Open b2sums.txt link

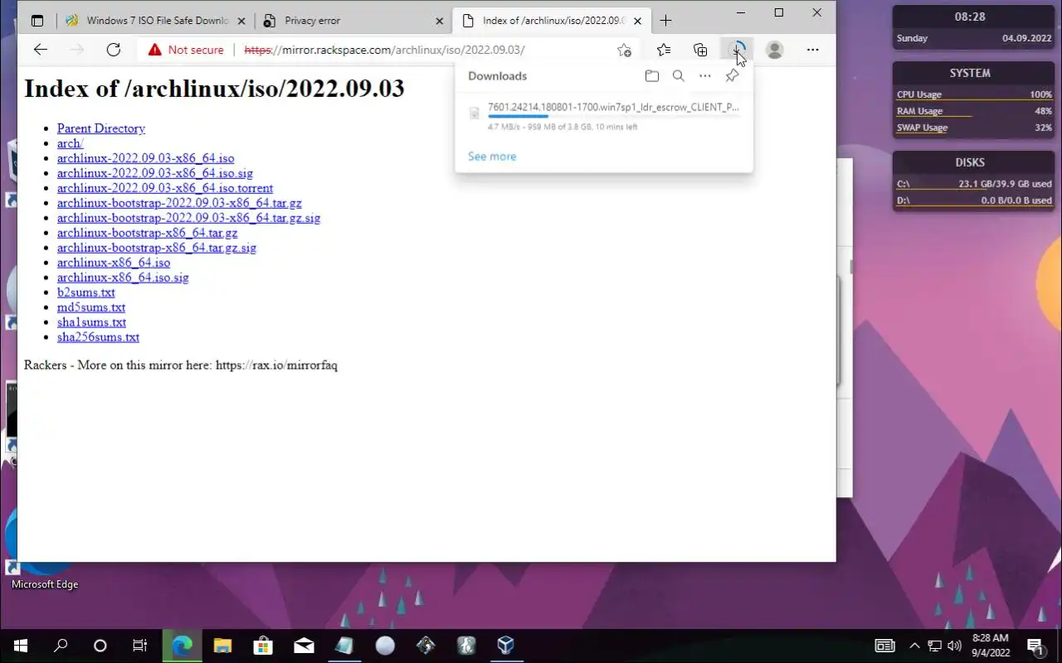point(86,293)
